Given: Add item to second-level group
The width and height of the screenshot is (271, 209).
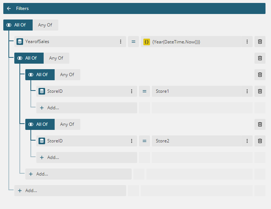Looking at the screenshot, I should pyautogui.click(x=78, y=174).
